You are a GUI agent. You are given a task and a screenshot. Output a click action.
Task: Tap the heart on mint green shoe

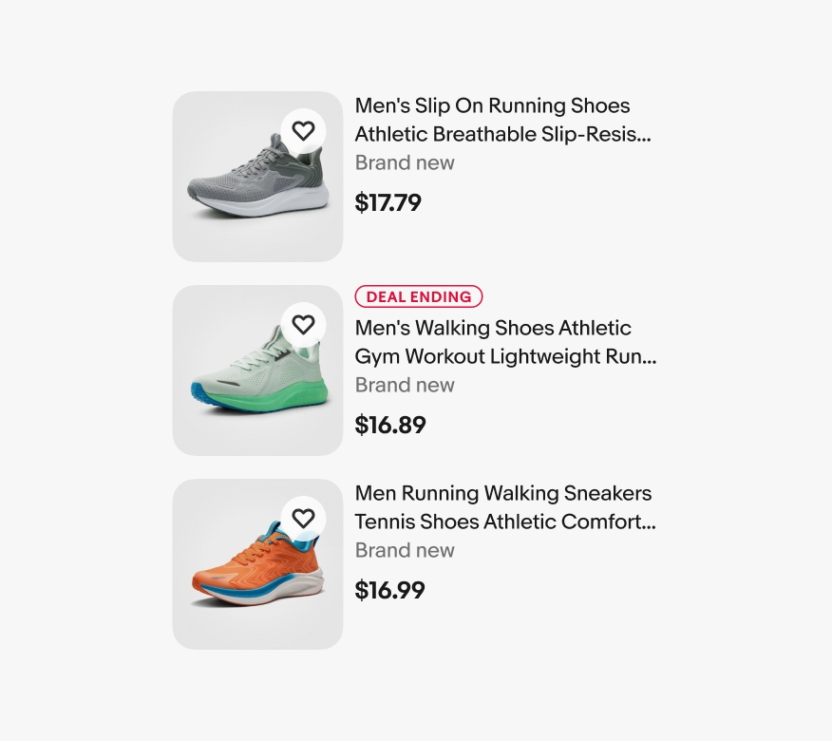pyautogui.click(x=303, y=325)
